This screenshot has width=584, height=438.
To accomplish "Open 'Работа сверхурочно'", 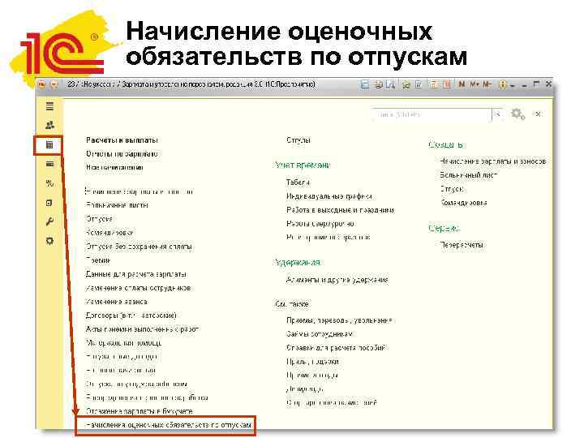I will [320, 224].
